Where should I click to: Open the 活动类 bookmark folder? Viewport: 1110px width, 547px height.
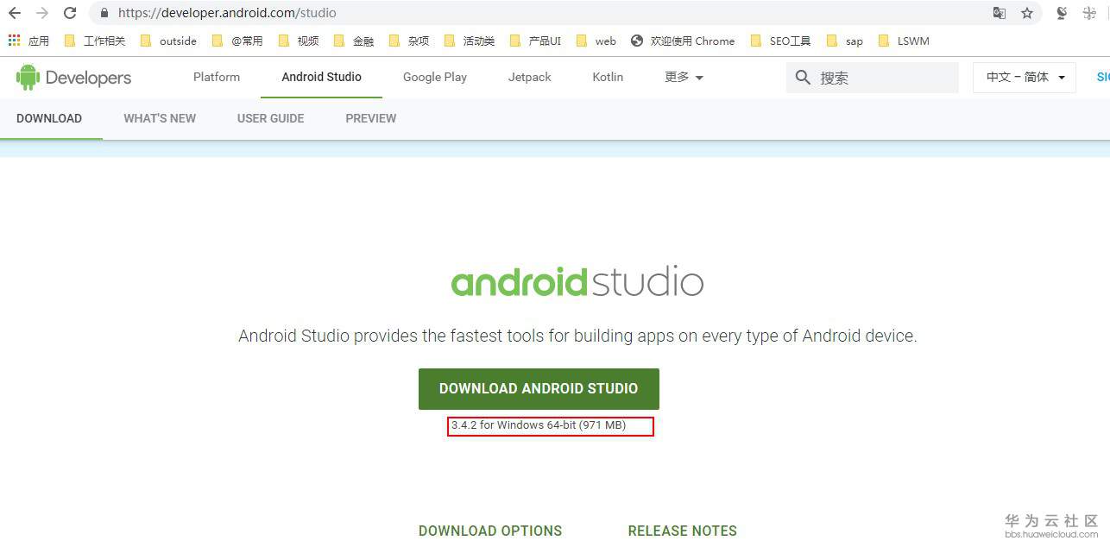pos(470,41)
